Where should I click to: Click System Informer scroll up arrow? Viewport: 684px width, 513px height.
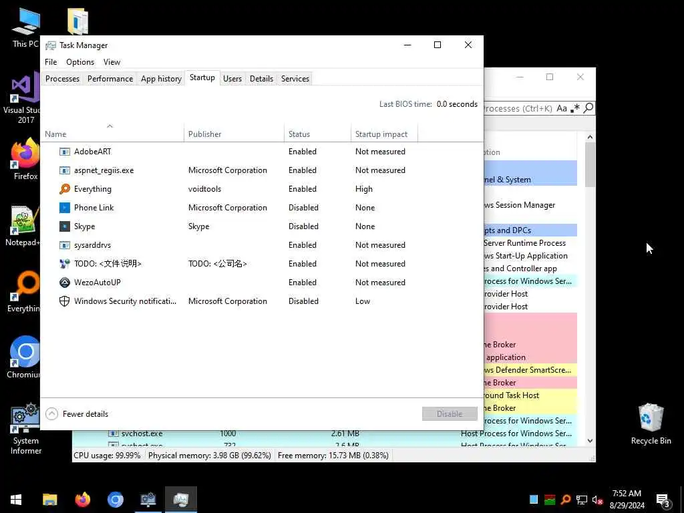click(590, 137)
